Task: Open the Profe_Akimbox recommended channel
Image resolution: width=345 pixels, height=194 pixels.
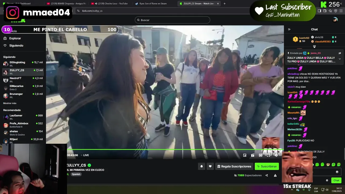Action: (x=23, y=125)
